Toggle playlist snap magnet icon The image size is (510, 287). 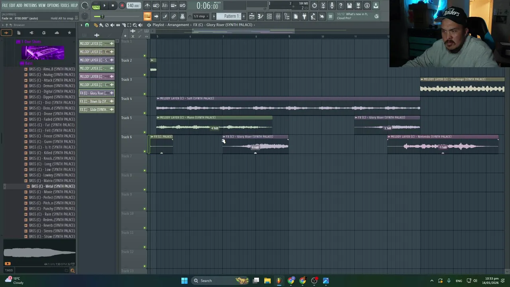click(87, 25)
